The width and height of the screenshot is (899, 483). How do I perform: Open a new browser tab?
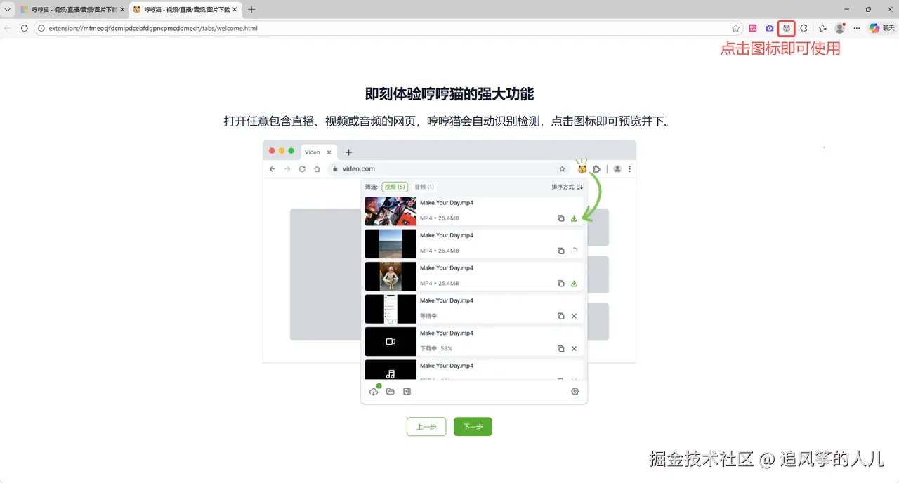(x=251, y=10)
